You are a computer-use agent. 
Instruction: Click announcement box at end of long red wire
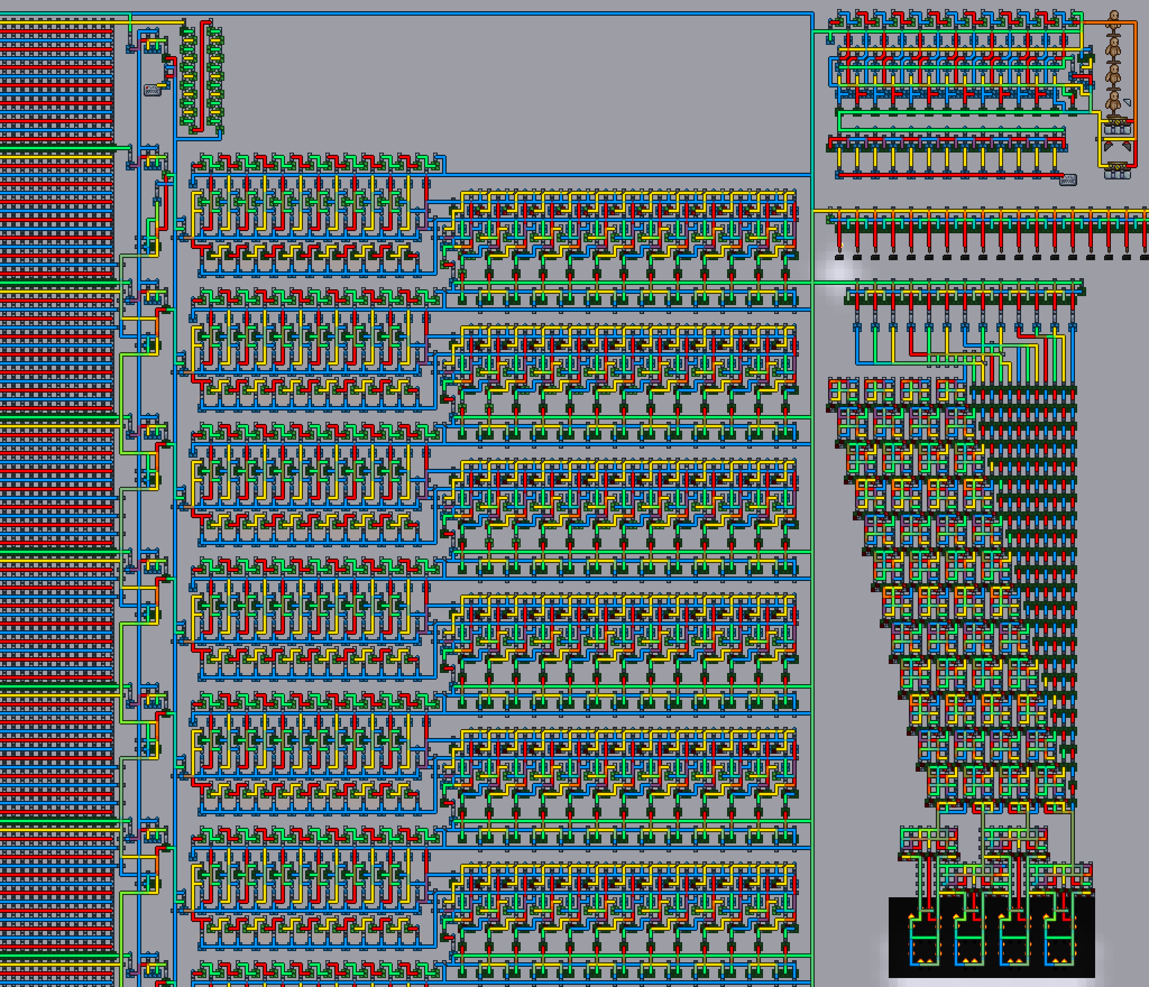click(x=1068, y=180)
